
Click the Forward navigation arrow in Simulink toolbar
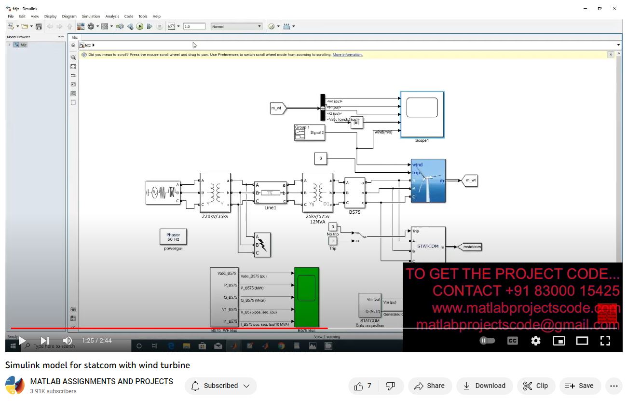click(x=59, y=27)
